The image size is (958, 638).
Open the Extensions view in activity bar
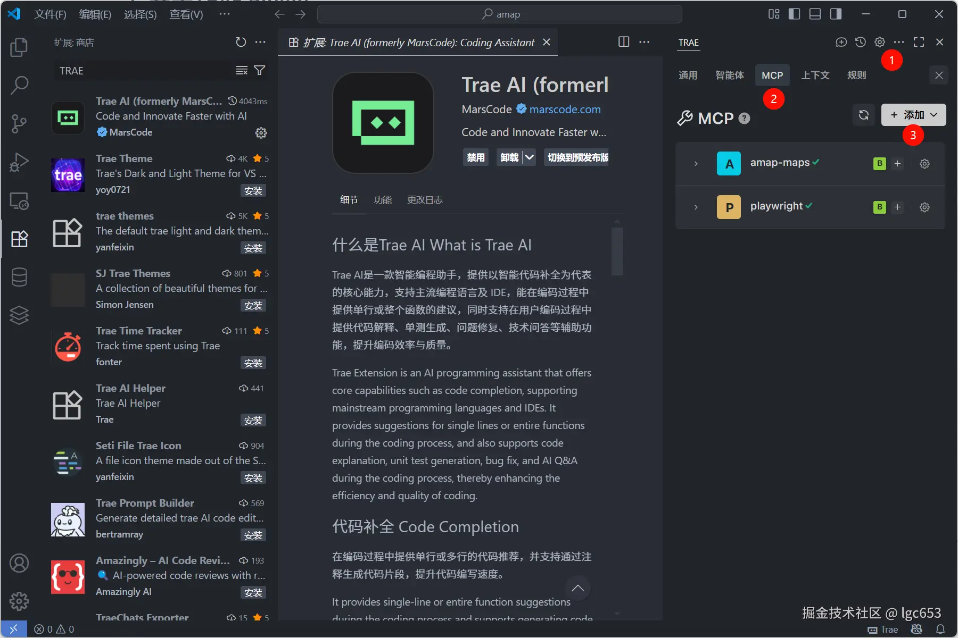pyautogui.click(x=19, y=239)
